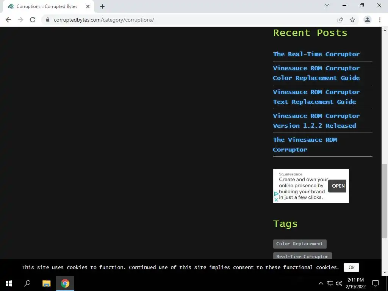Open volume control tray icon
The height and width of the screenshot is (291, 388).
pos(339,283)
